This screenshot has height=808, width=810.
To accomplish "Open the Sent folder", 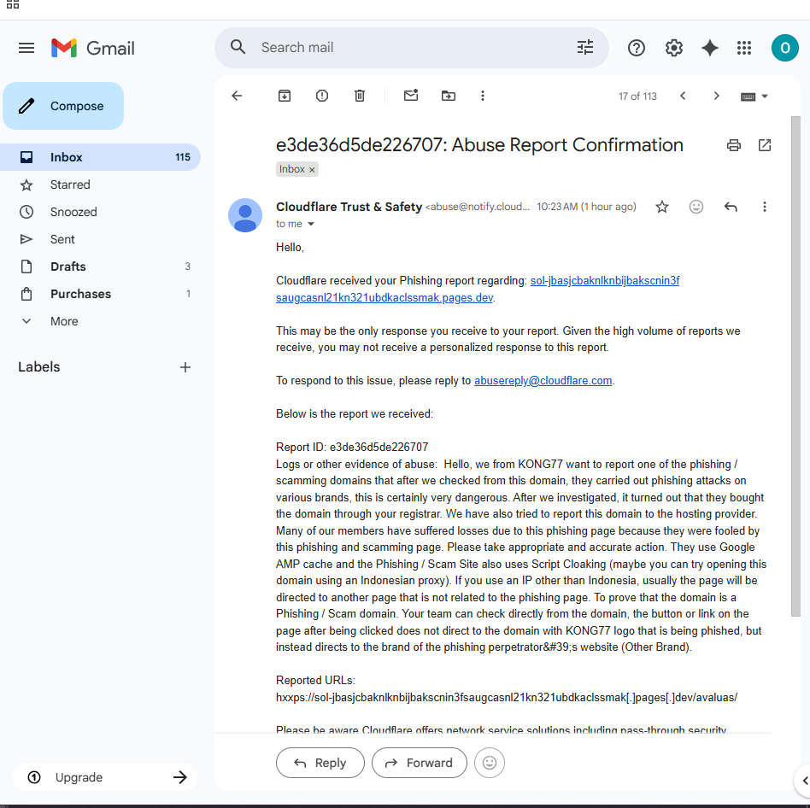I will pyautogui.click(x=100, y=239).
